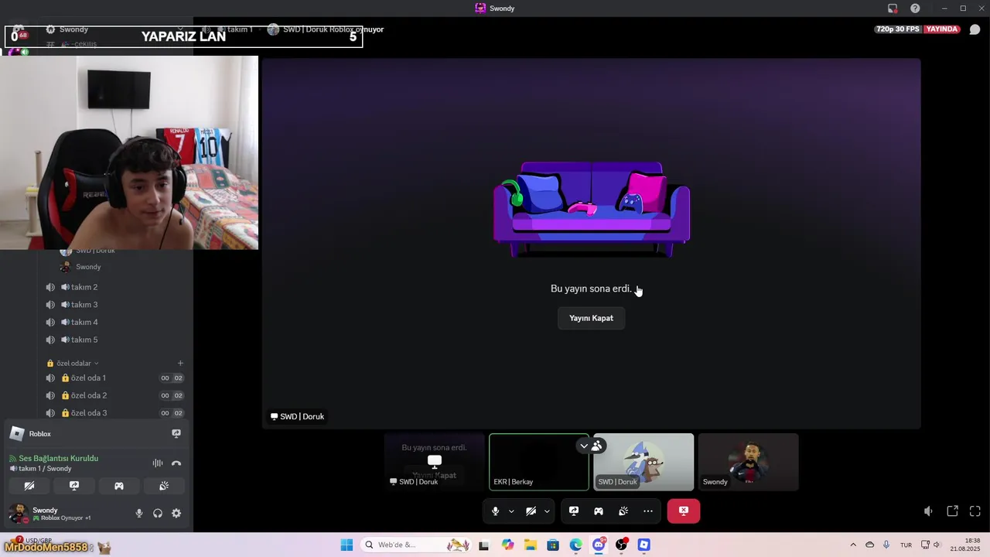The width and height of the screenshot is (990, 557).
Task: Open chat bubble icon at top right
Action: pos(975,29)
